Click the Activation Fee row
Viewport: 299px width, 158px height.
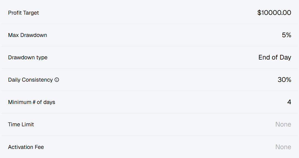tap(149, 147)
